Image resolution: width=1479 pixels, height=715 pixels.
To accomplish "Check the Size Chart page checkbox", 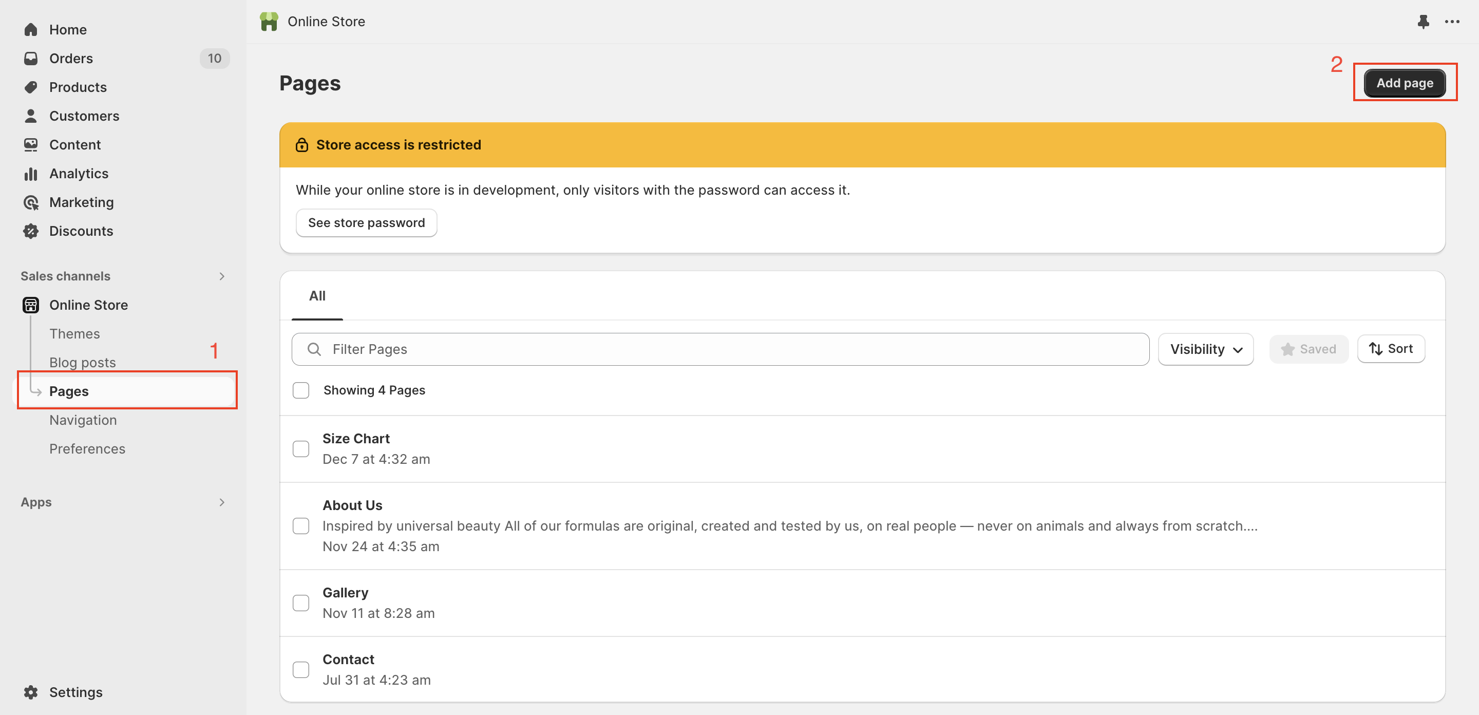I will [301, 448].
